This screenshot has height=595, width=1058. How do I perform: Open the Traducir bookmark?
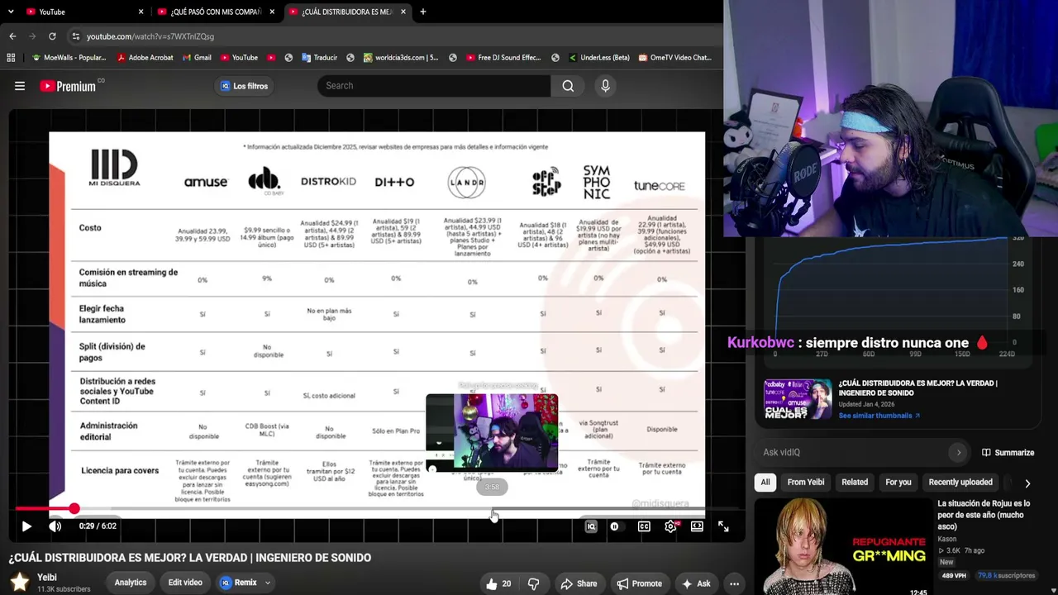[319, 58]
